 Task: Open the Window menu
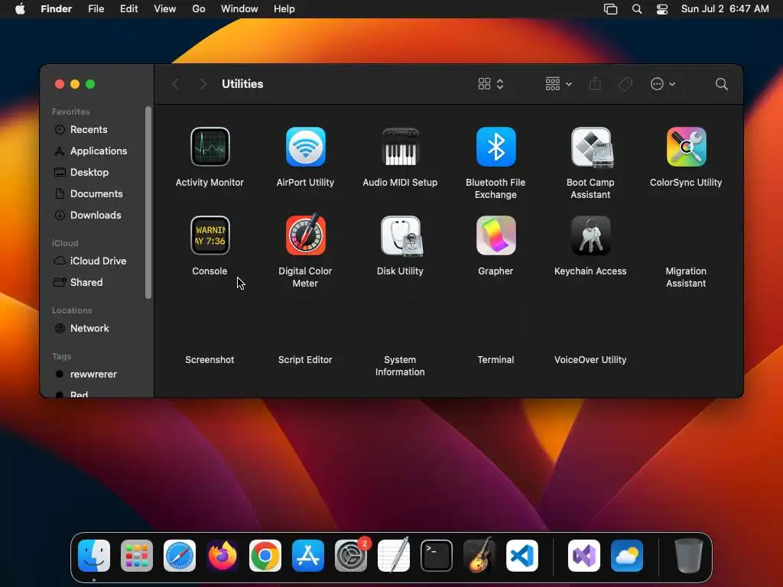click(x=239, y=9)
